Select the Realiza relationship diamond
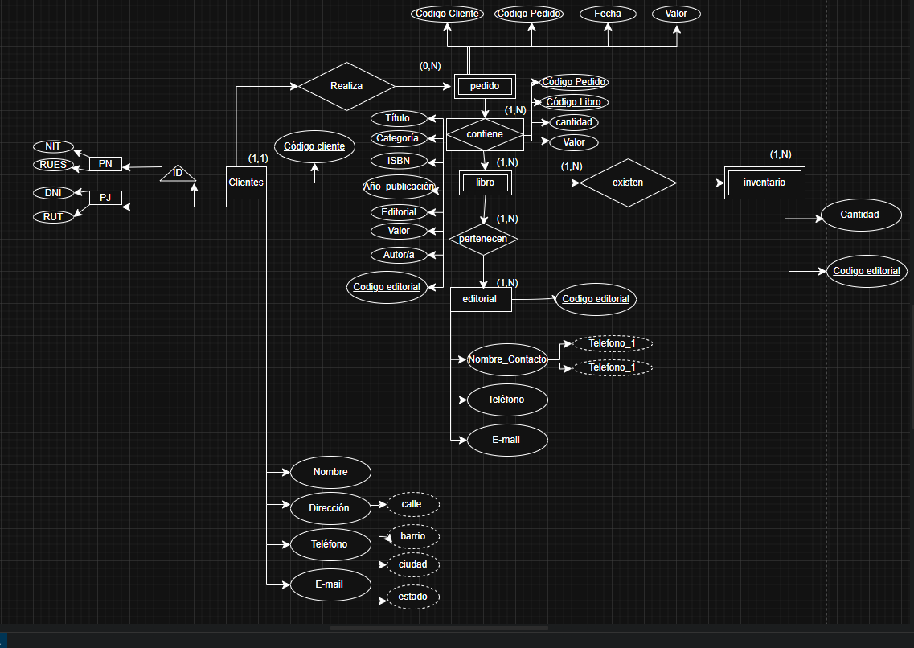 (346, 86)
